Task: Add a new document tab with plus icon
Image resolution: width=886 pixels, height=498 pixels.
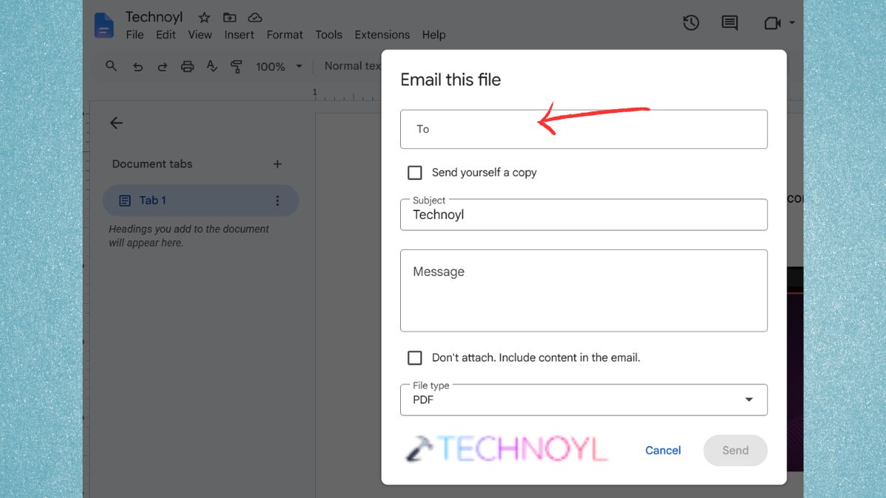Action: coord(278,164)
